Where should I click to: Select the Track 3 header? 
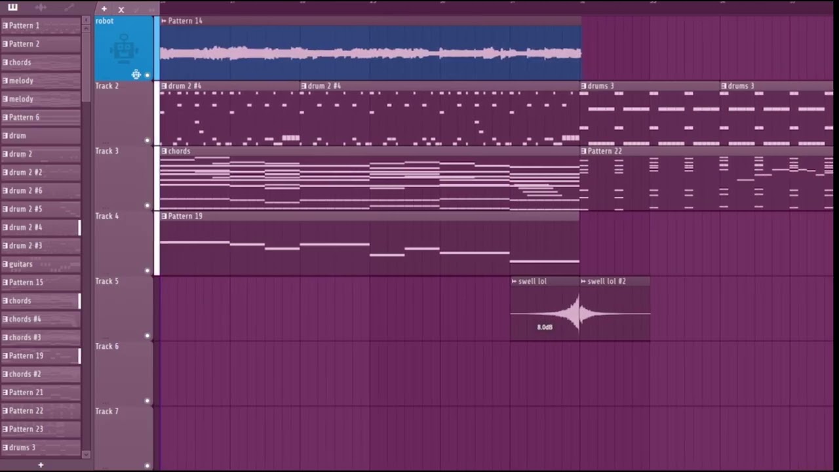pos(123,178)
